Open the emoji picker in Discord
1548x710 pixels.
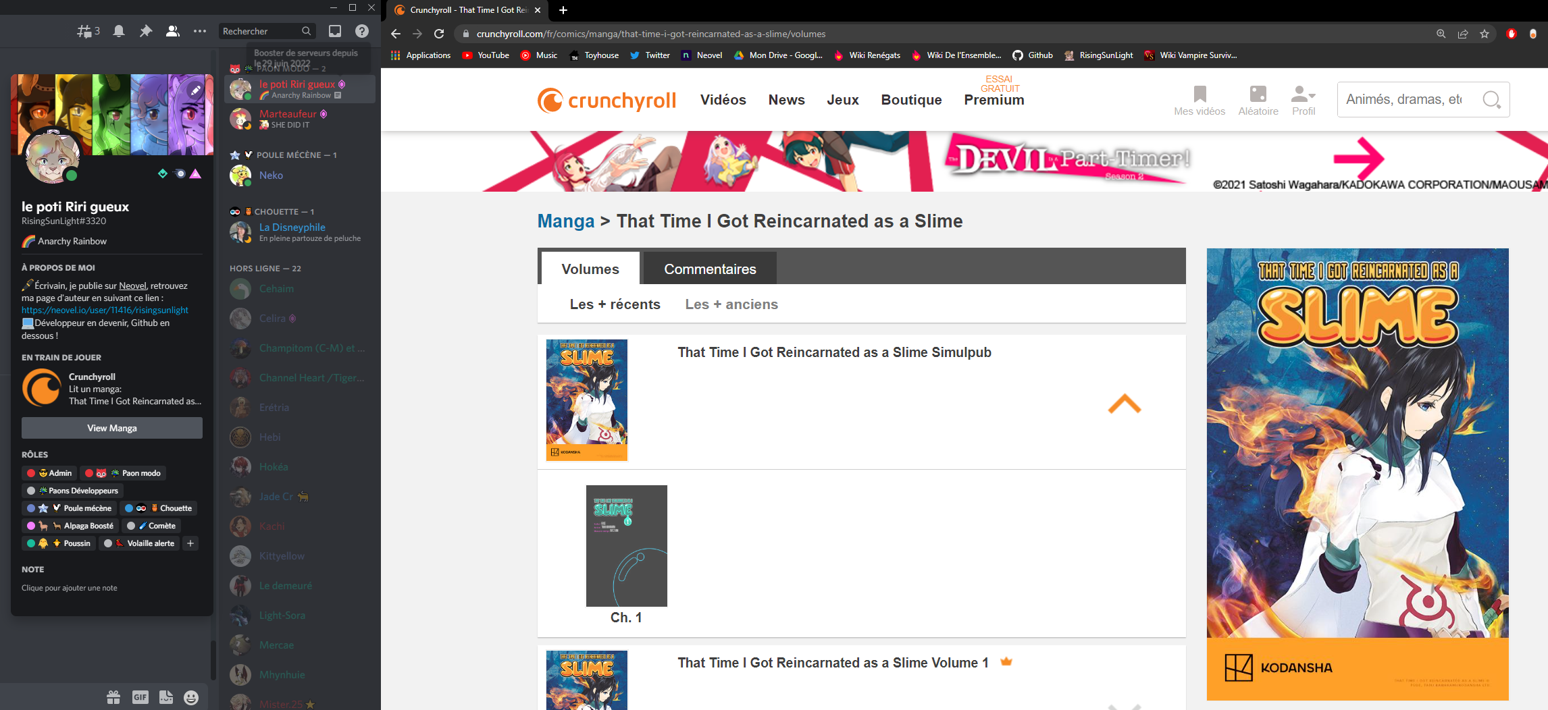193,697
